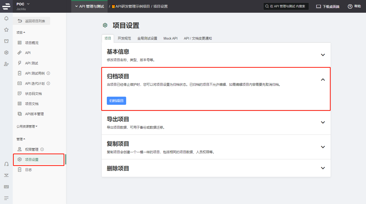The width and height of the screenshot is (366, 204).
Task: Click 返回项目列表 button
Action: click(32, 21)
